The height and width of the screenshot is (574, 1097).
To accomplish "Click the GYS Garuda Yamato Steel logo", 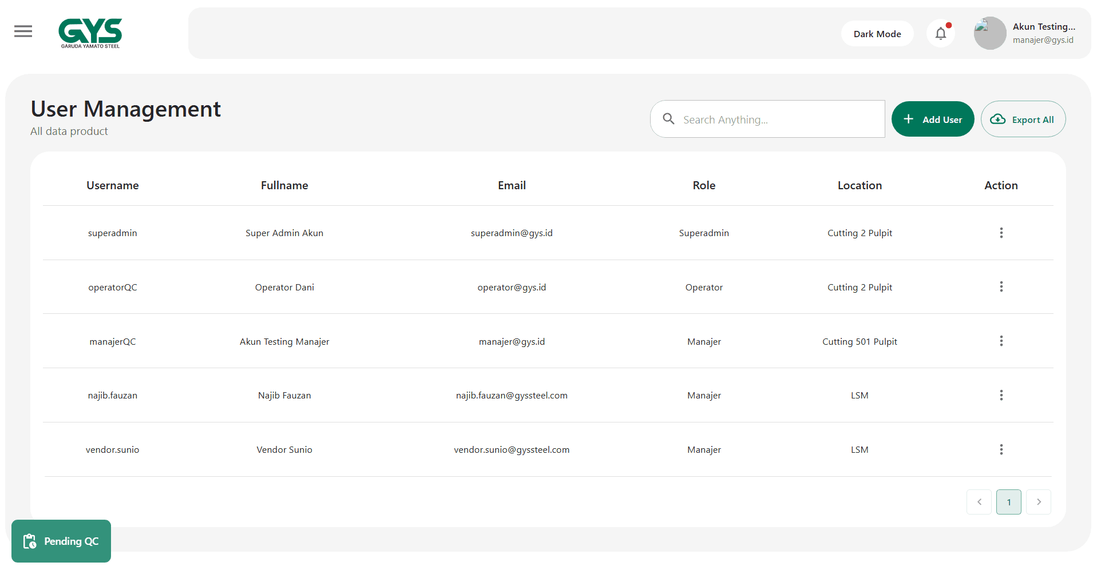I will pyautogui.click(x=90, y=33).
